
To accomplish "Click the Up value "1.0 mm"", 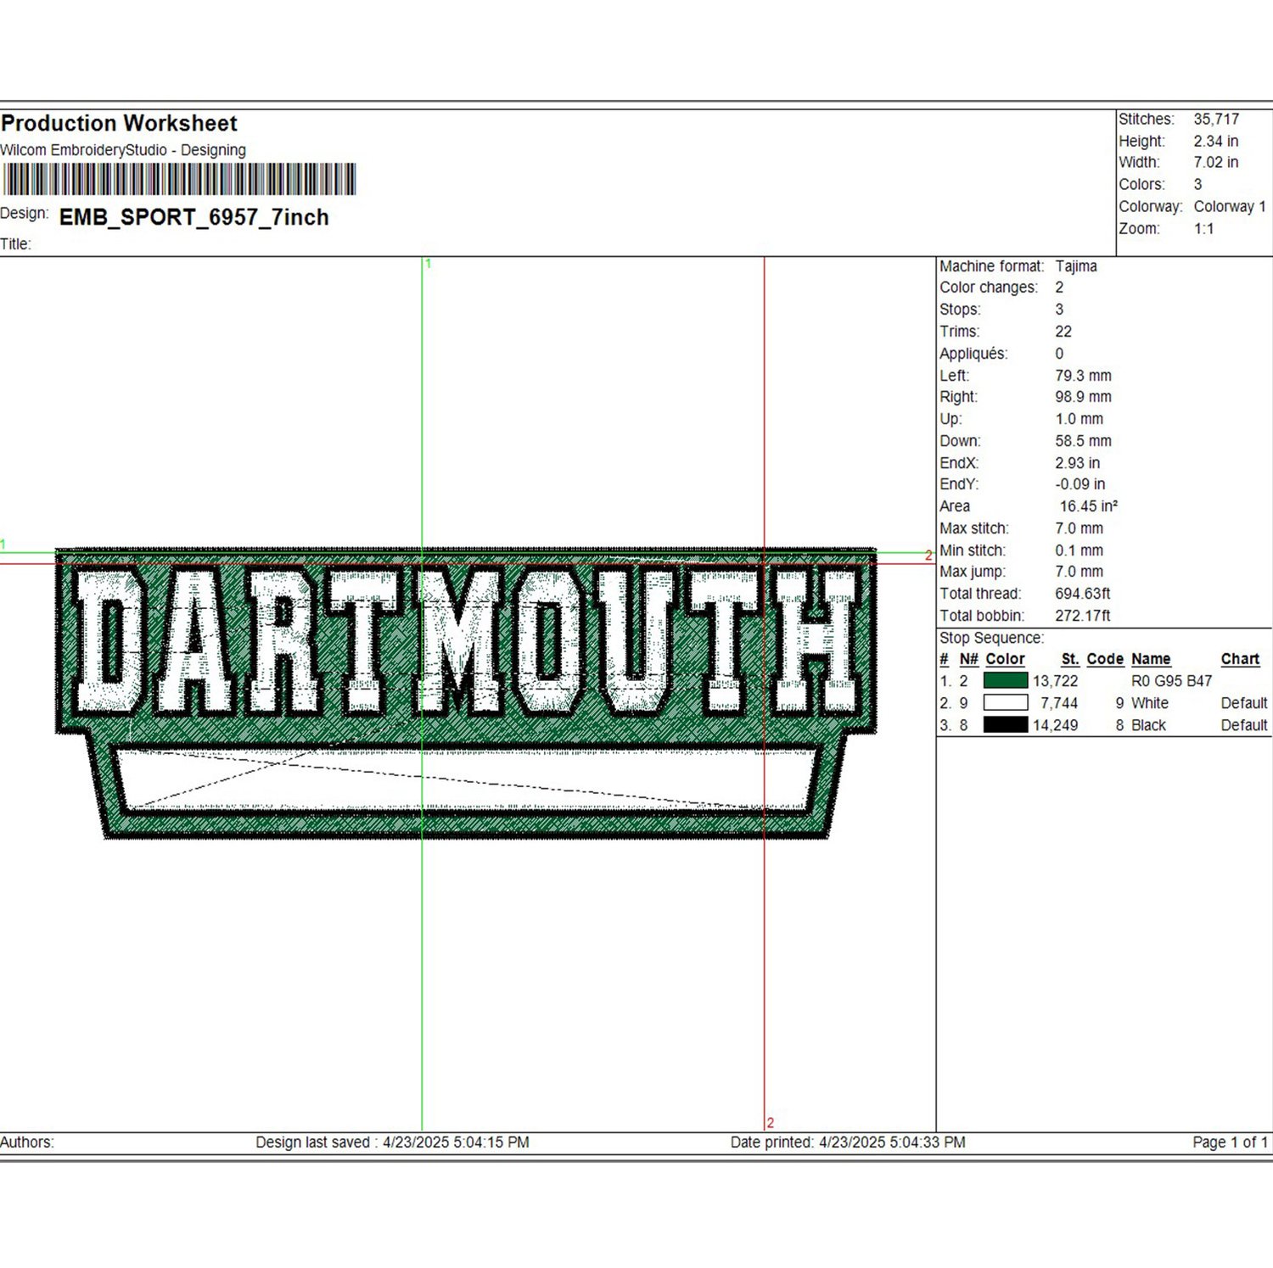I will [x=1080, y=419].
